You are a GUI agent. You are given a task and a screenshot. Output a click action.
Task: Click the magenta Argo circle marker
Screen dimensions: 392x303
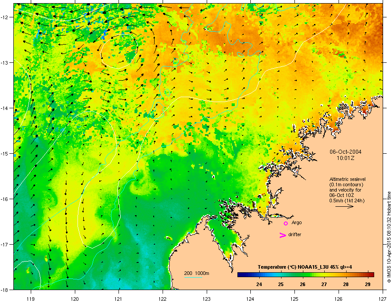click(286, 223)
